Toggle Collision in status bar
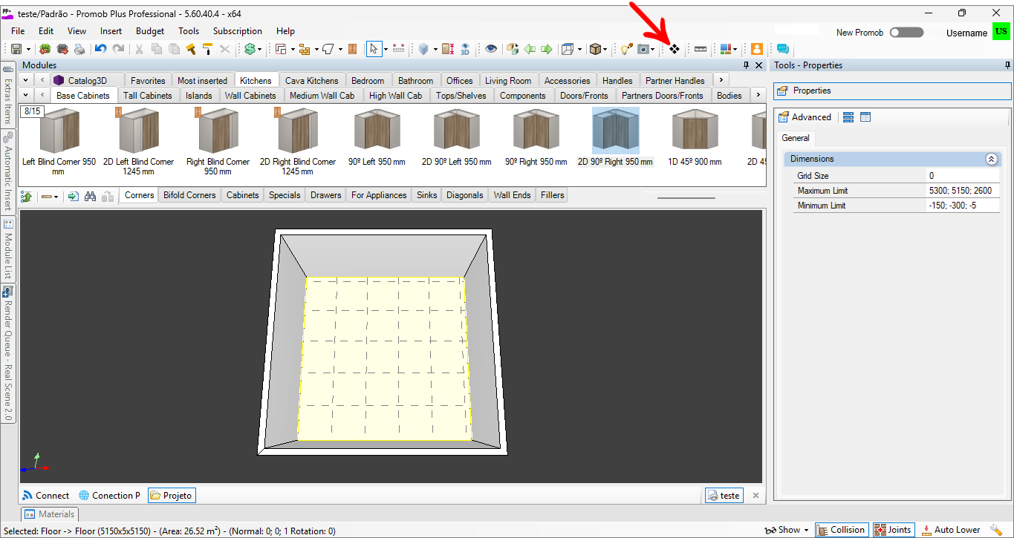1014x538 pixels. pyautogui.click(x=840, y=530)
